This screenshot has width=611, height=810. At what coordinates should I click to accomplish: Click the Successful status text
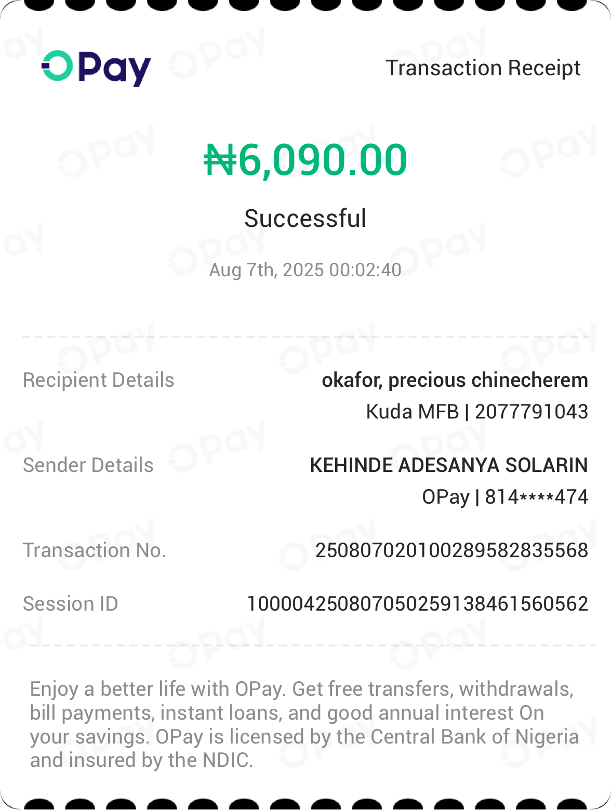click(305, 218)
